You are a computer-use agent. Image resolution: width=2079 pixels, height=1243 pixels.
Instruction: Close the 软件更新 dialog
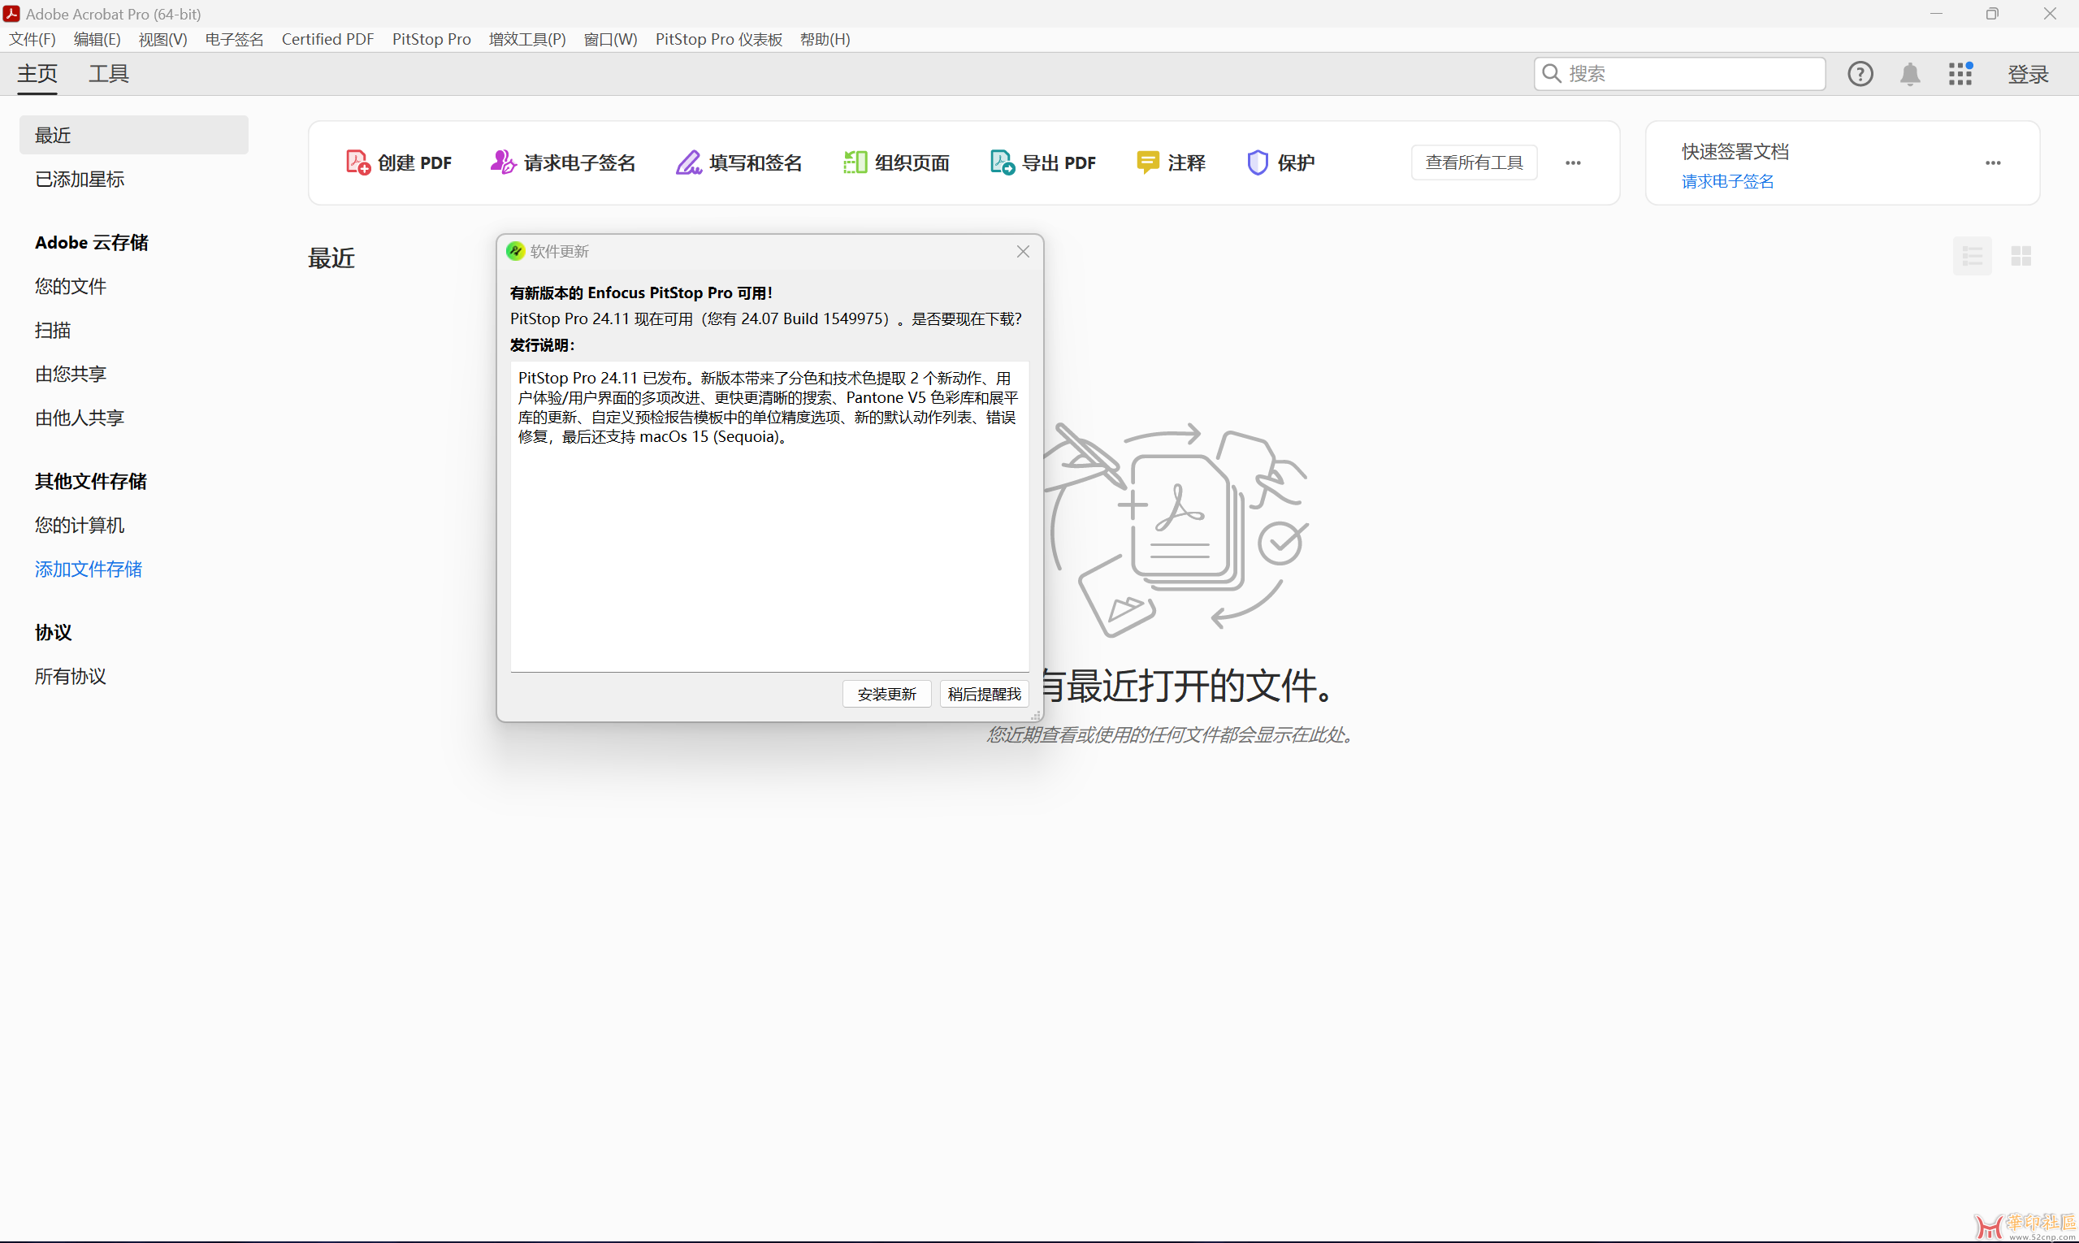(x=1022, y=251)
